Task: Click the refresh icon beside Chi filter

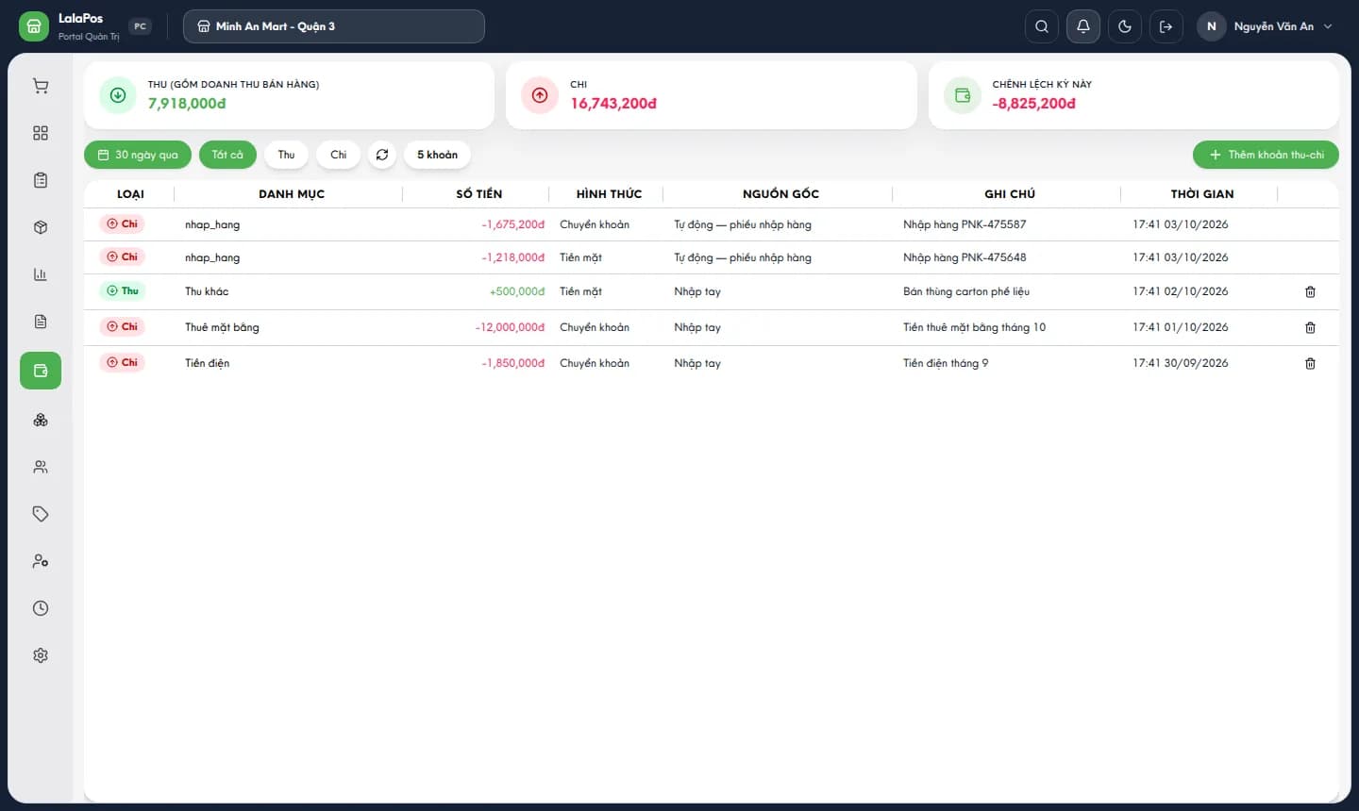Action: point(382,155)
